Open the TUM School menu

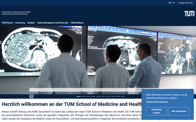[x=7, y=23]
